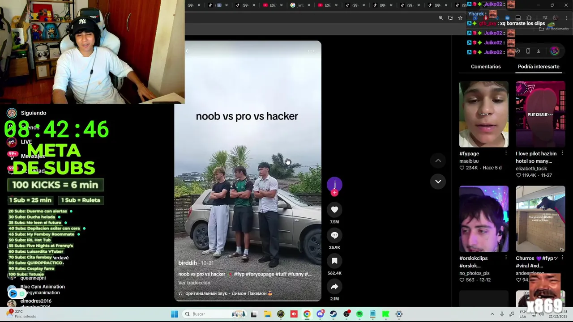Open Spotify from the taskbar
This screenshot has width=573, height=322.
pos(359,314)
